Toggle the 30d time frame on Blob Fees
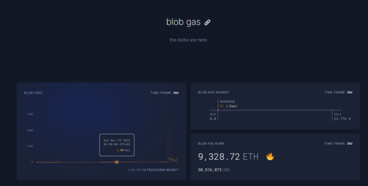 [x=176, y=93]
